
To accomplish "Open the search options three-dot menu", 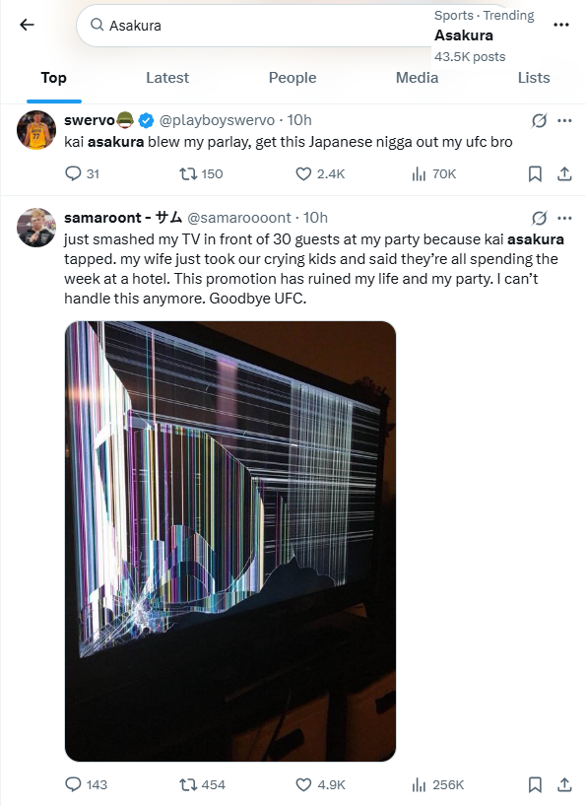I will [560, 25].
